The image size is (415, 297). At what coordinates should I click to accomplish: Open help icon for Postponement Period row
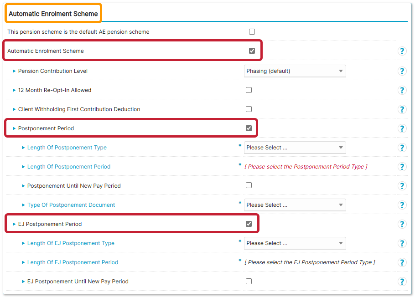402,128
